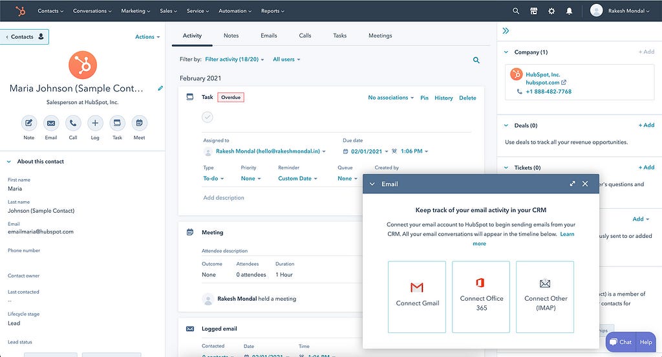
Task: Select the Activity tab
Action: click(192, 36)
